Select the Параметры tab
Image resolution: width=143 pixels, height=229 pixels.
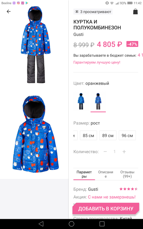[84, 174]
